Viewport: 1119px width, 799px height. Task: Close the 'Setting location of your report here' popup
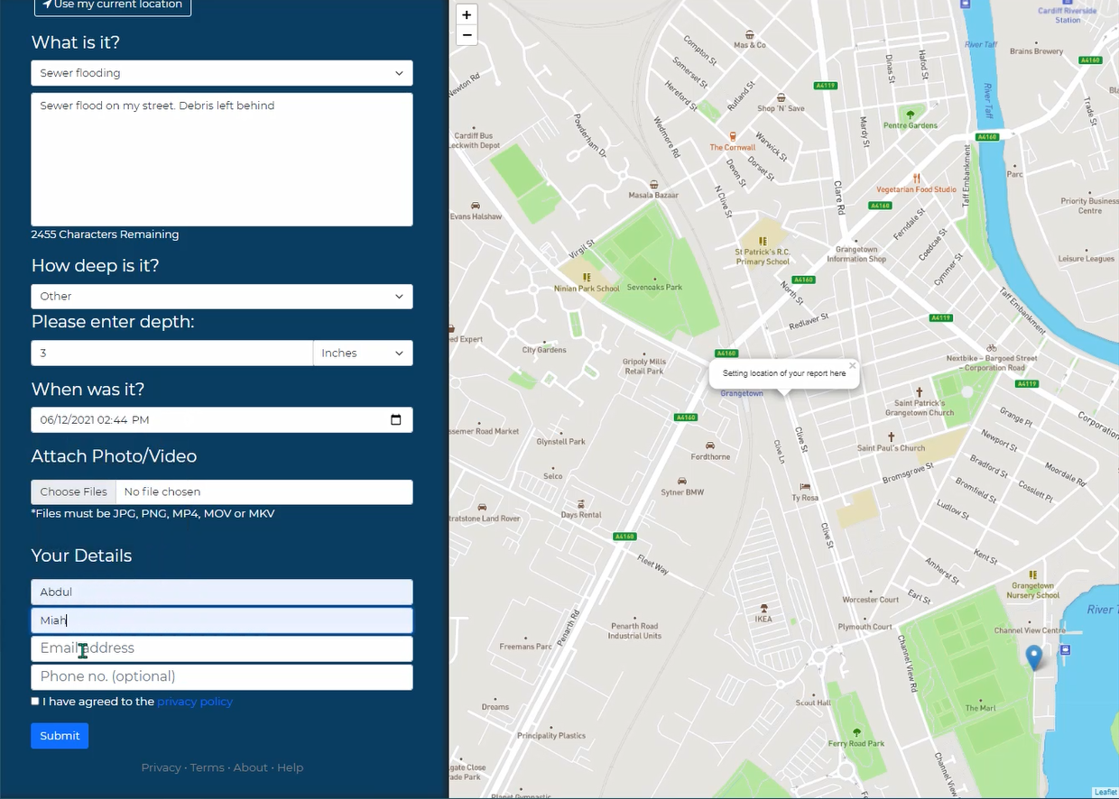pos(852,366)
